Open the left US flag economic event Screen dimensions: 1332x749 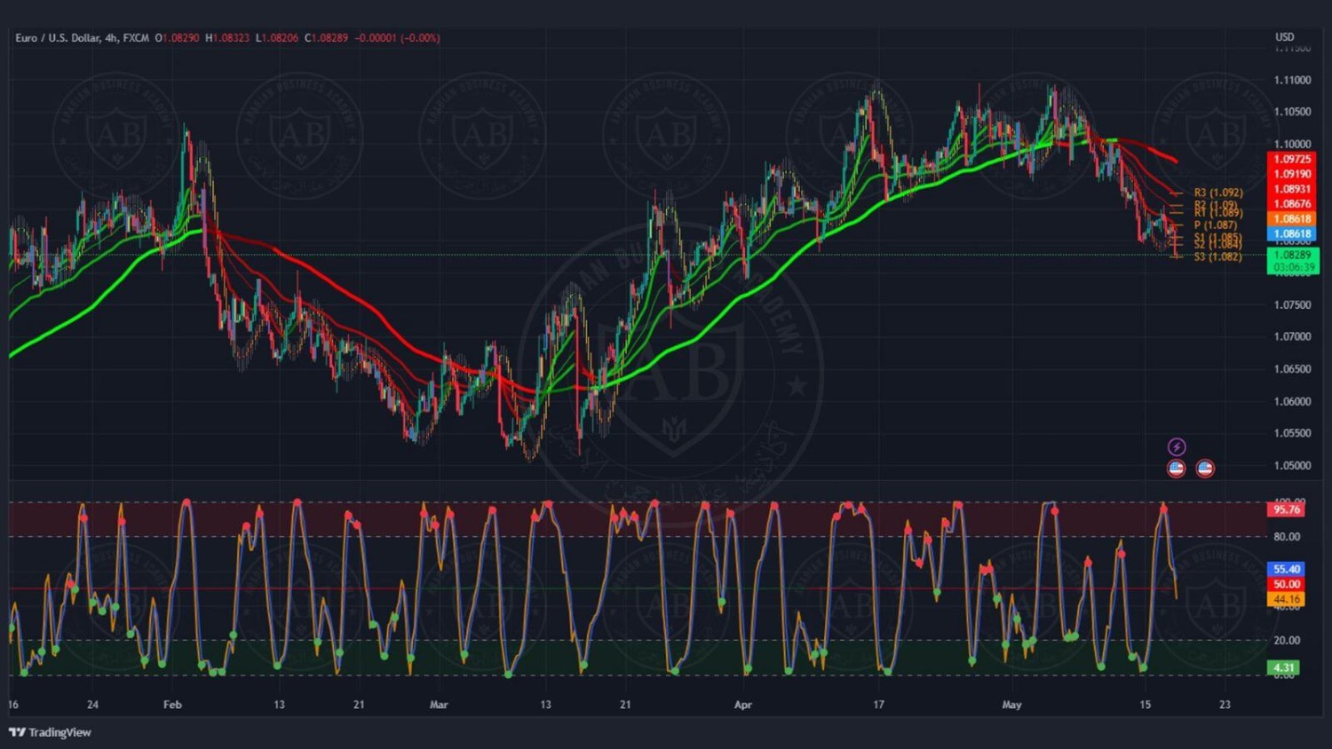[x=1176, y=469]
